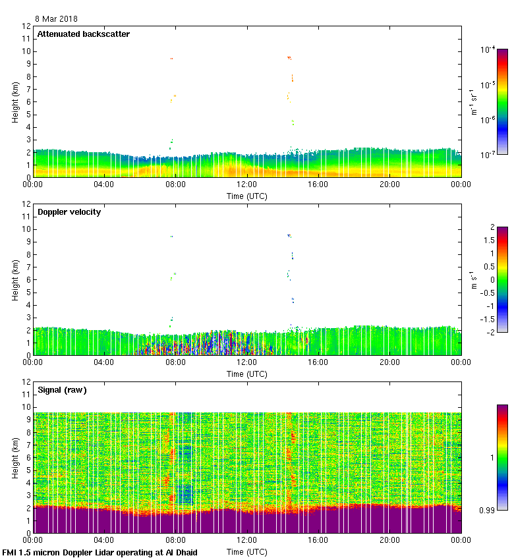Screen dimensions: 514x560
Task: Click the FMI Doppler Lidar footer caption
Action: click(100, 553)
